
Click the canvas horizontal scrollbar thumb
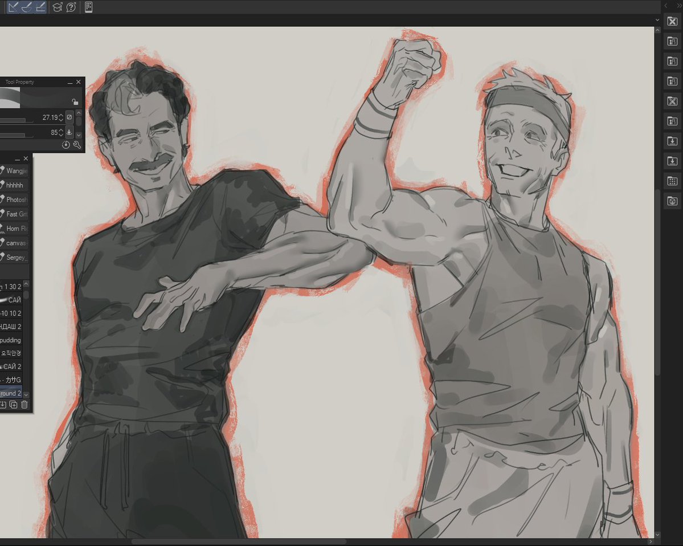tap(239, 541)
